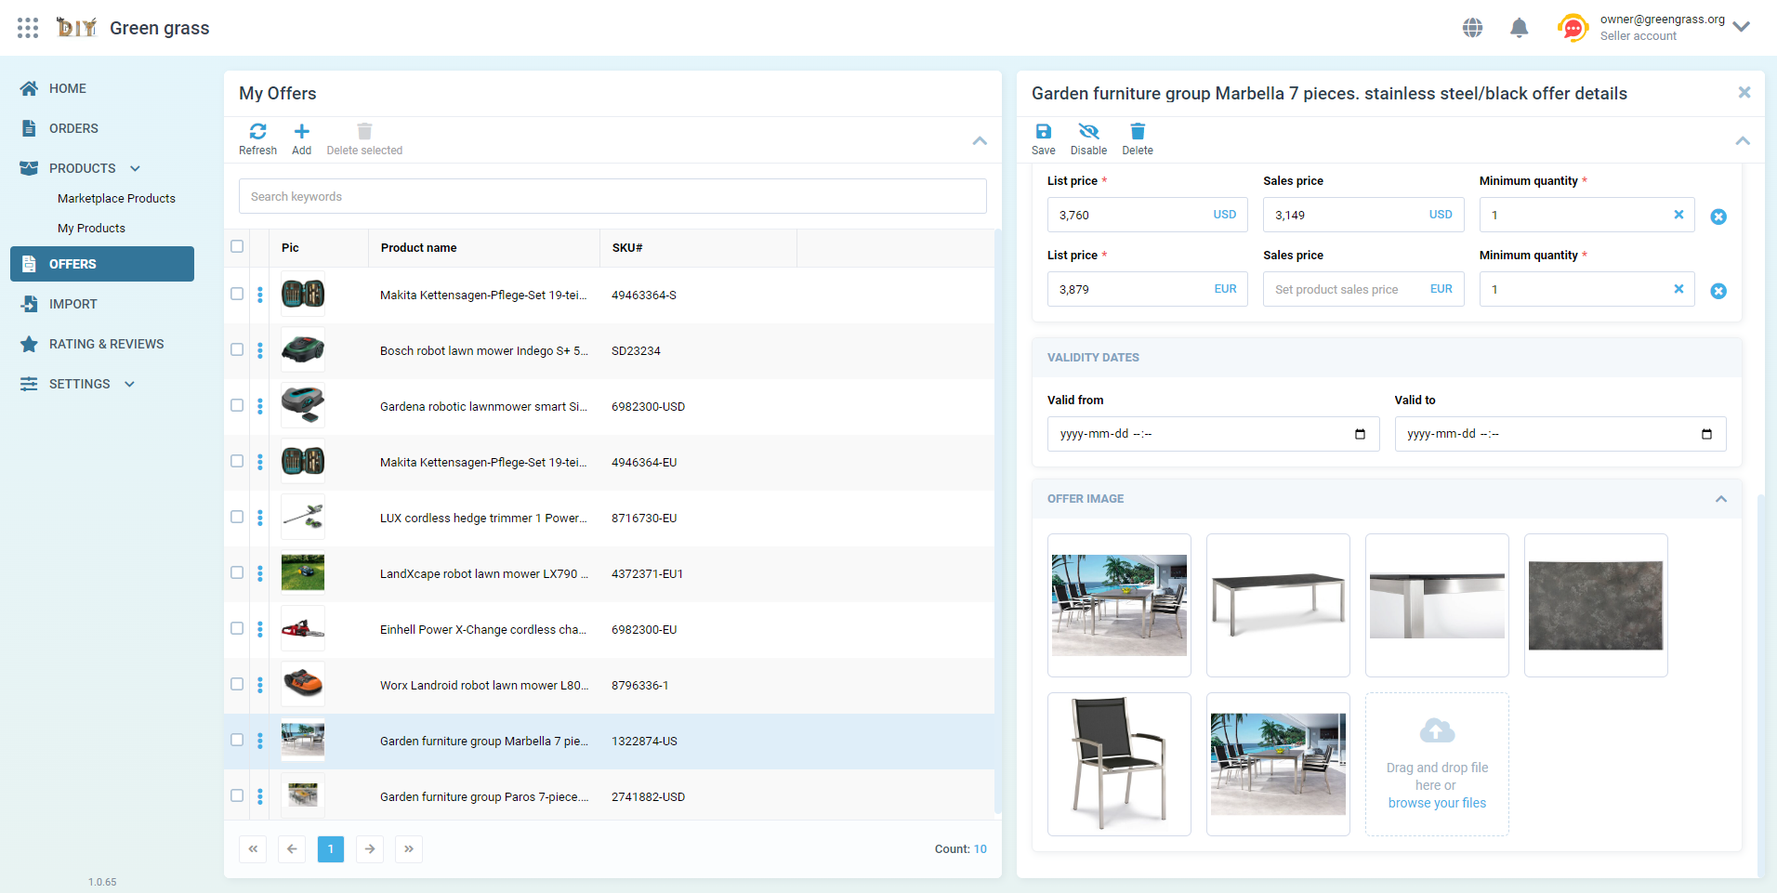Remove the EUR price row
The height and width of the screenshot is (893, 1777).
click(x=1718, y=291)
